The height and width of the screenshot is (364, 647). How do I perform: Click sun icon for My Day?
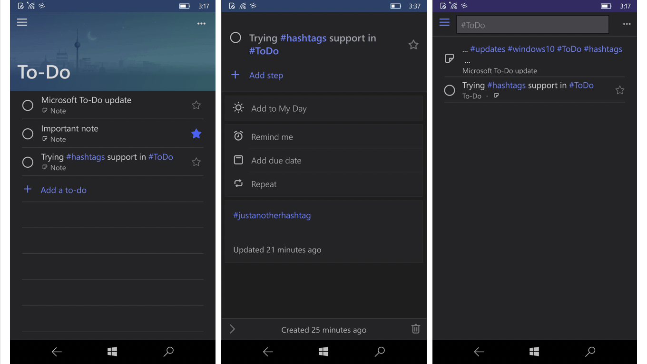(x=238, y=108)
